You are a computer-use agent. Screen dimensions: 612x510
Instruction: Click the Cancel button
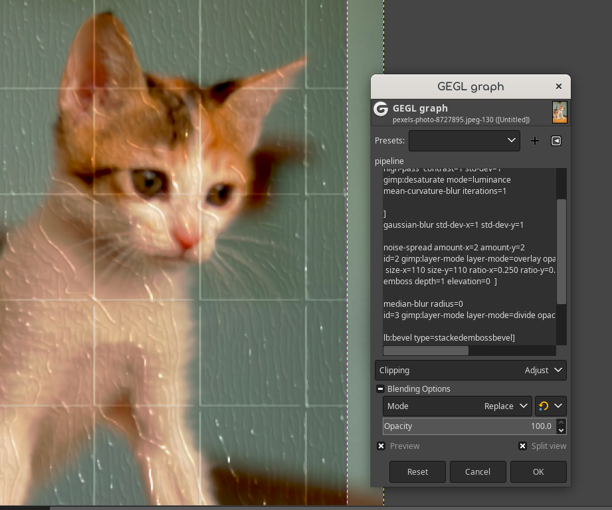click(x=478, y=471)
